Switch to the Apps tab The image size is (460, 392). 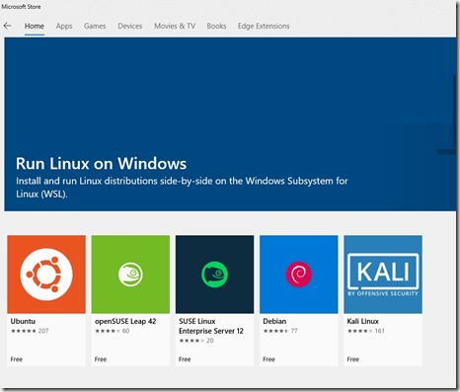(64, 26)
